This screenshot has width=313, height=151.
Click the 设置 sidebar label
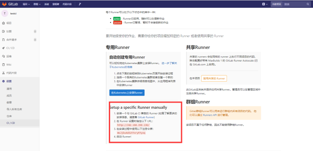tap(9, 81)
